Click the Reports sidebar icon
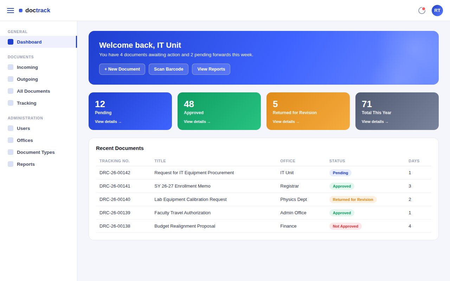 pyautogui.click(x=11, y=164)
